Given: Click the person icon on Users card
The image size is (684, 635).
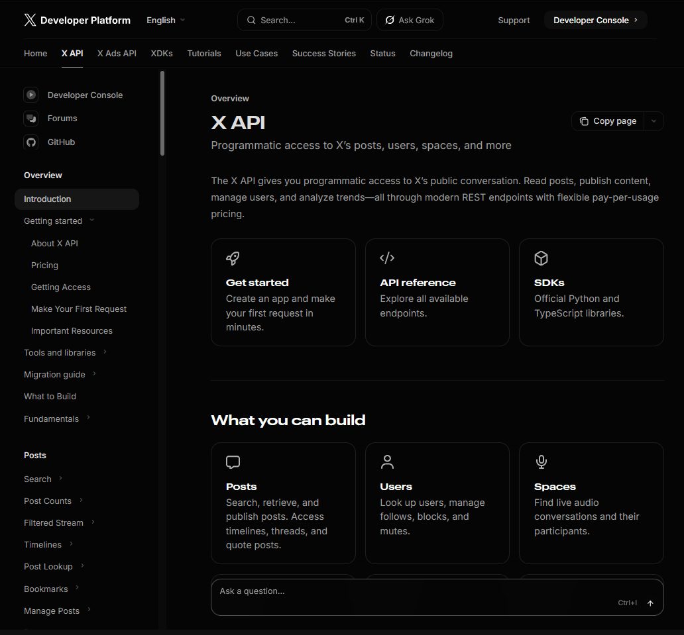Looking at the screenshot, I should pyautogui.click(x=387, y=462).
